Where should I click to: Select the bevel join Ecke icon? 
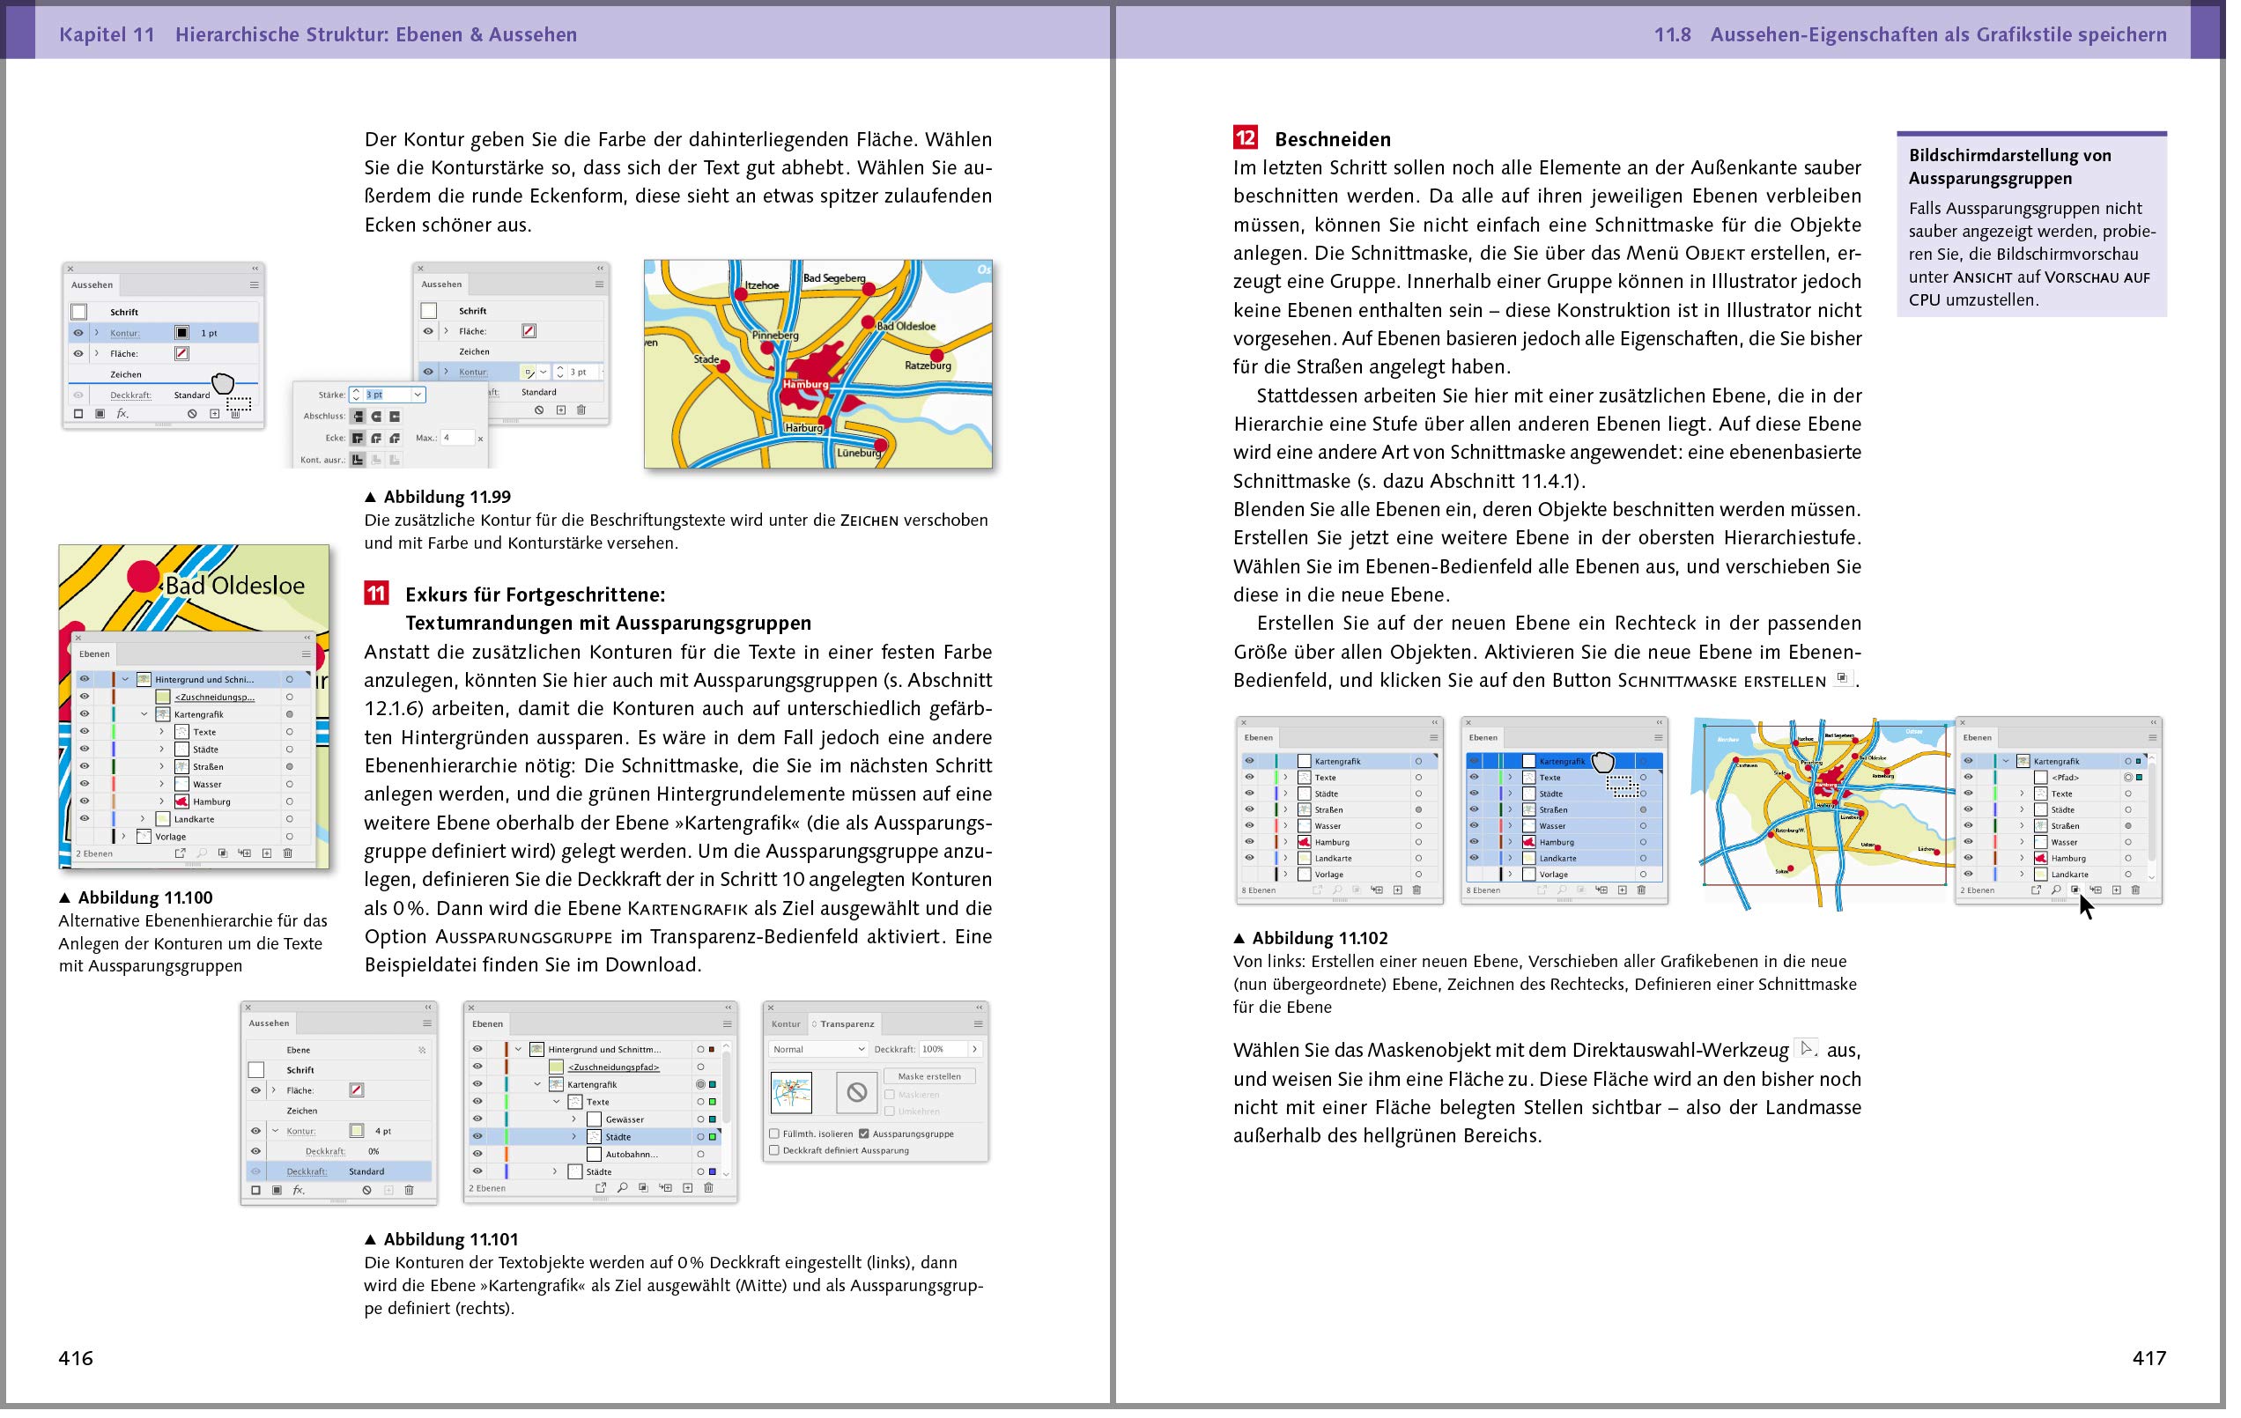click(x=396, y=440)
